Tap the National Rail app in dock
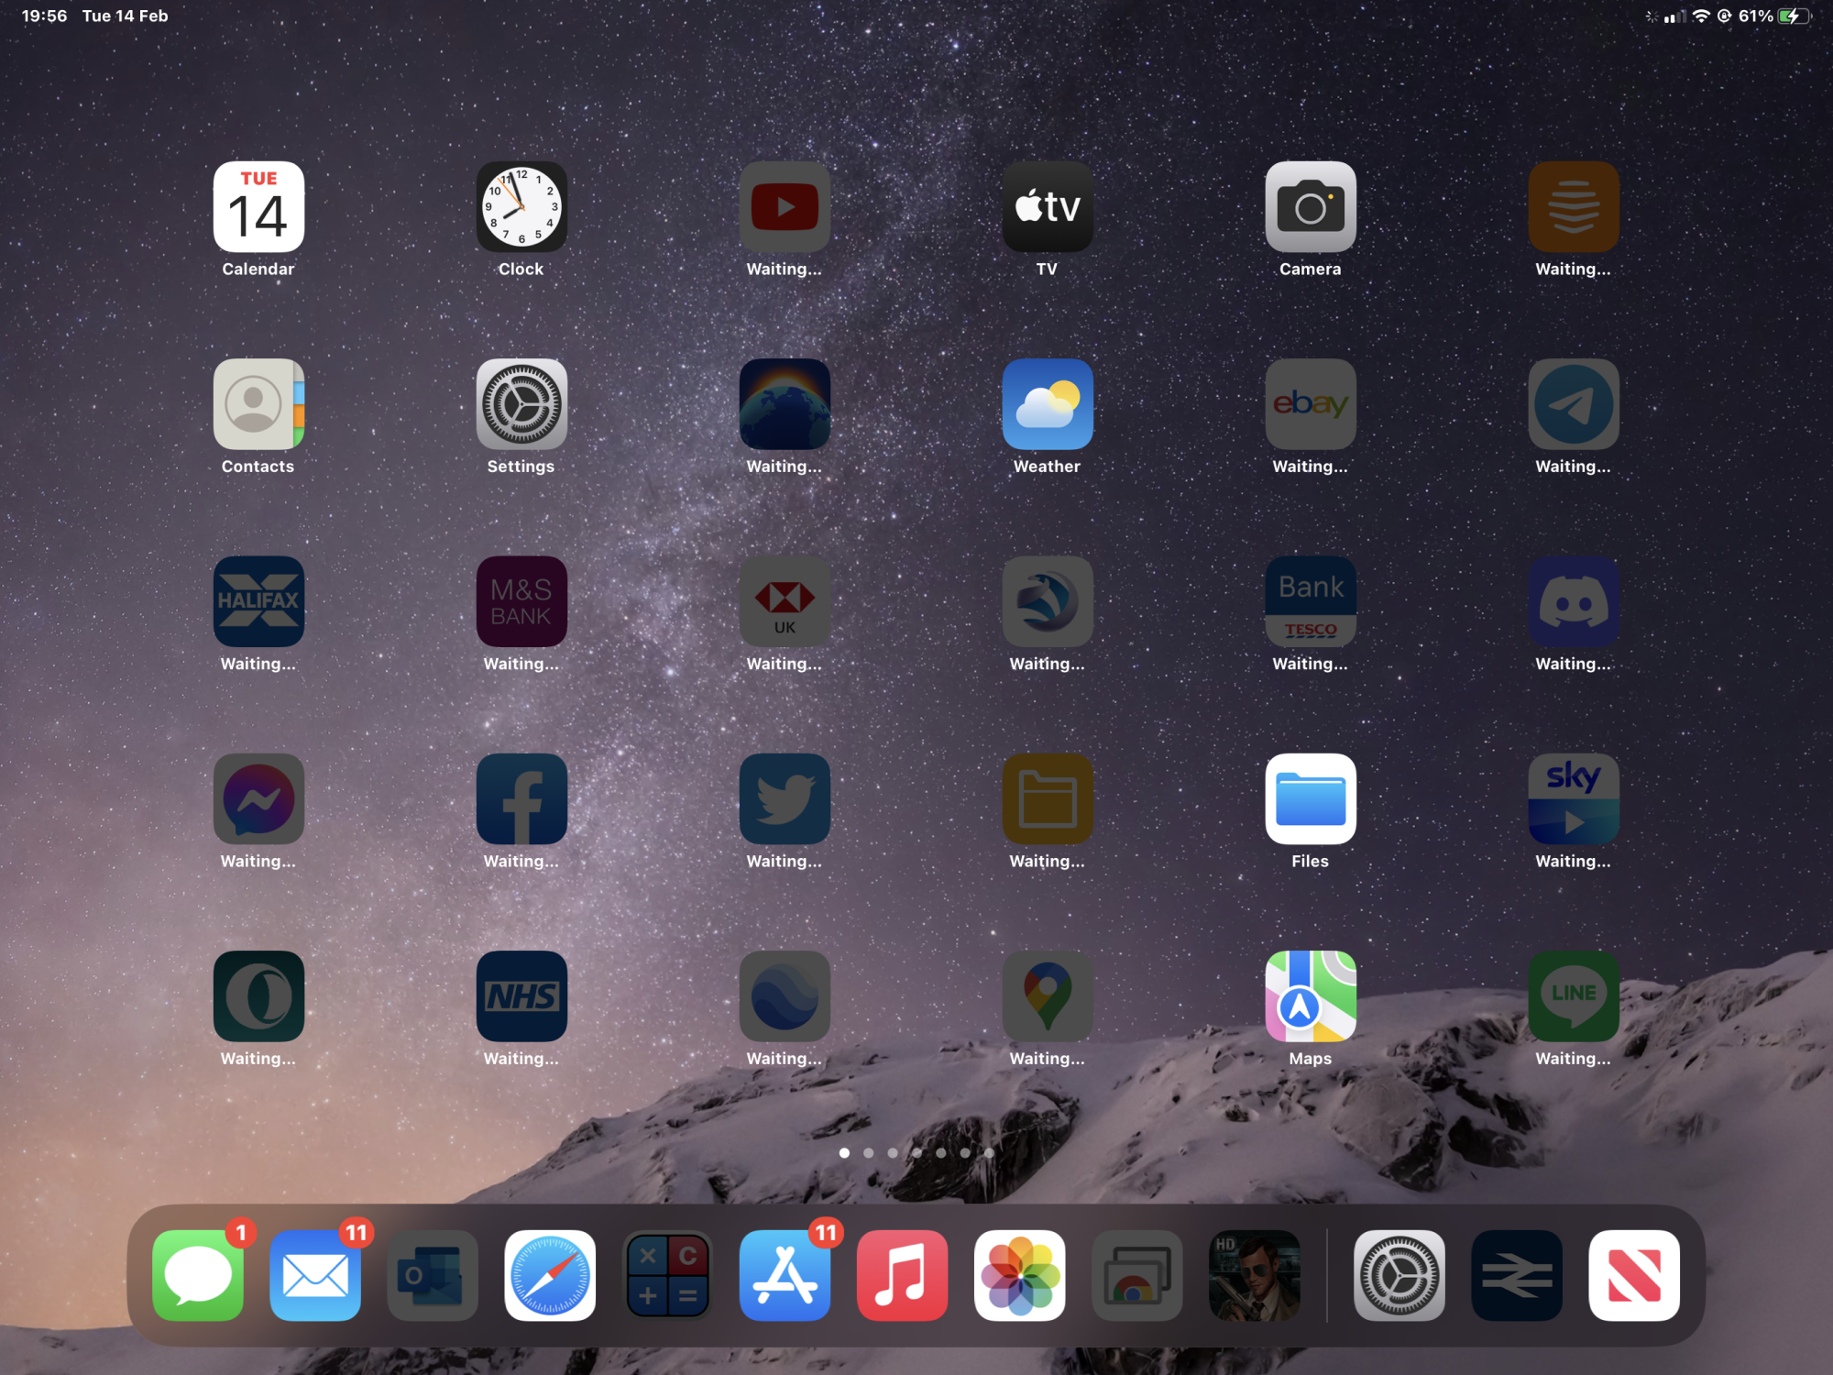Viewport: 1833px width, 1375px height. [x=1517, y=1275]
